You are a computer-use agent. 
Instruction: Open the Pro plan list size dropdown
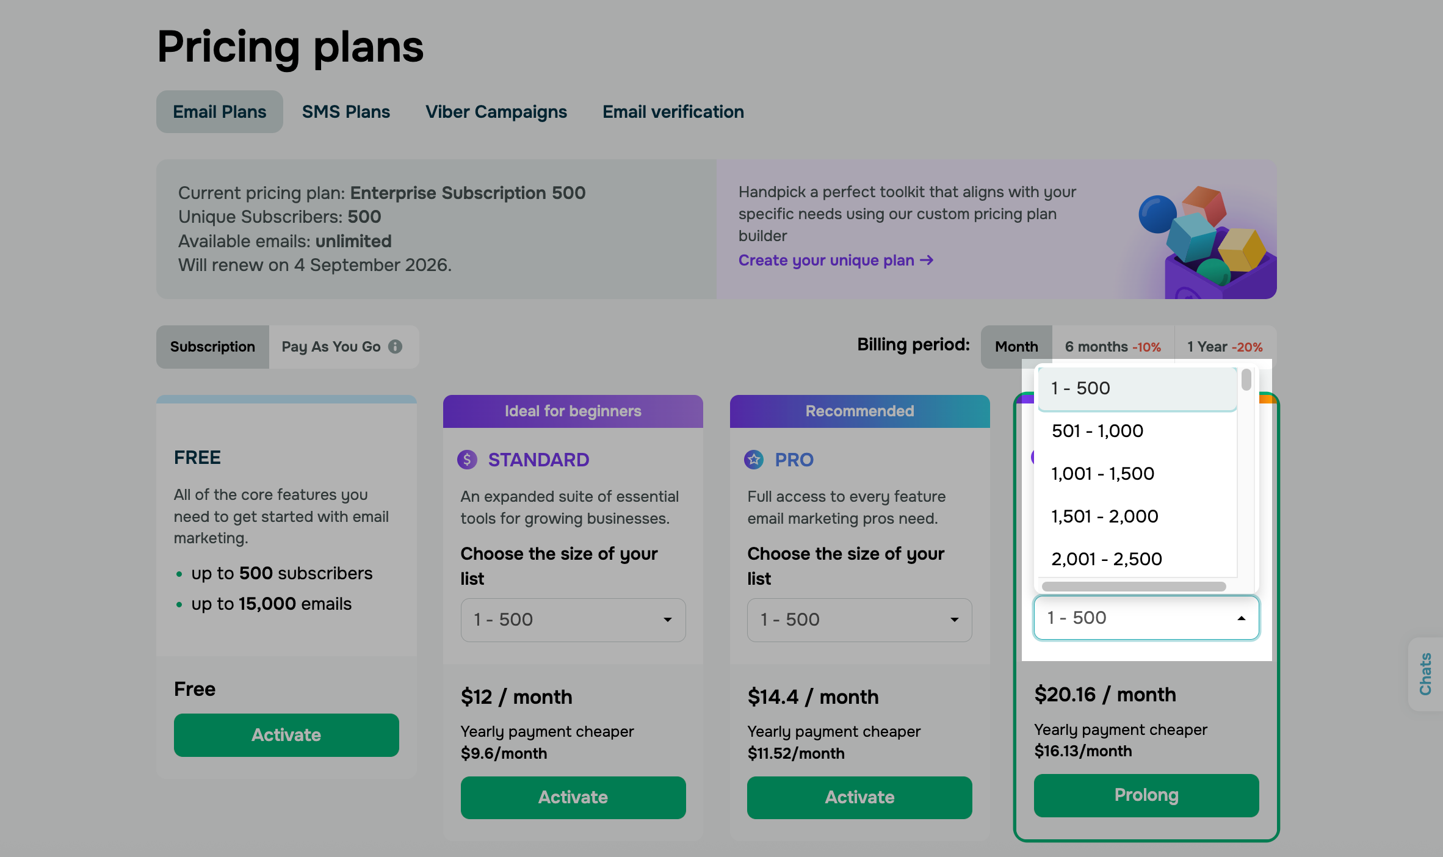[x=859, y=620]
